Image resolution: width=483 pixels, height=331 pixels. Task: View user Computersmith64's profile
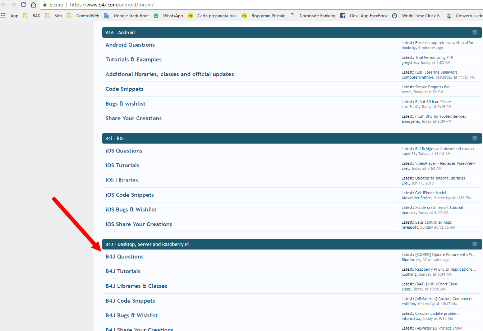[417, 77]
